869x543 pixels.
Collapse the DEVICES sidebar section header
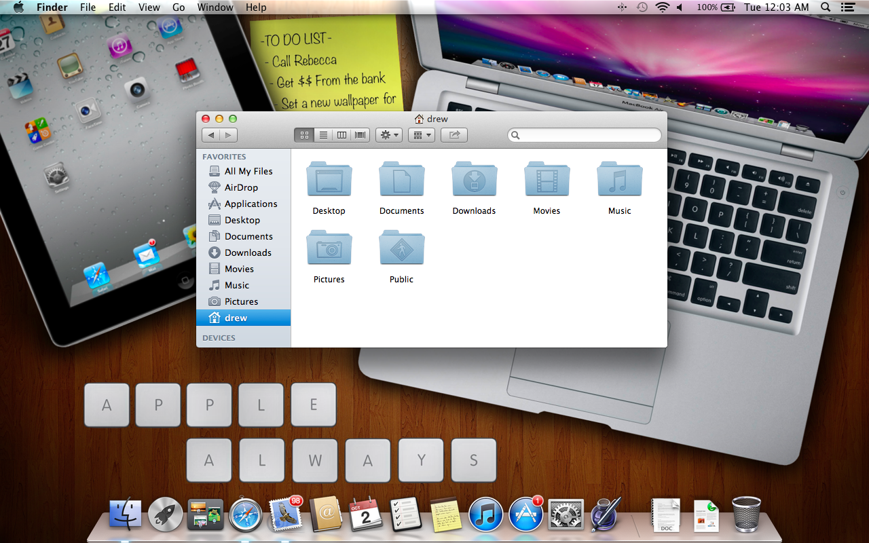(219, 337)
